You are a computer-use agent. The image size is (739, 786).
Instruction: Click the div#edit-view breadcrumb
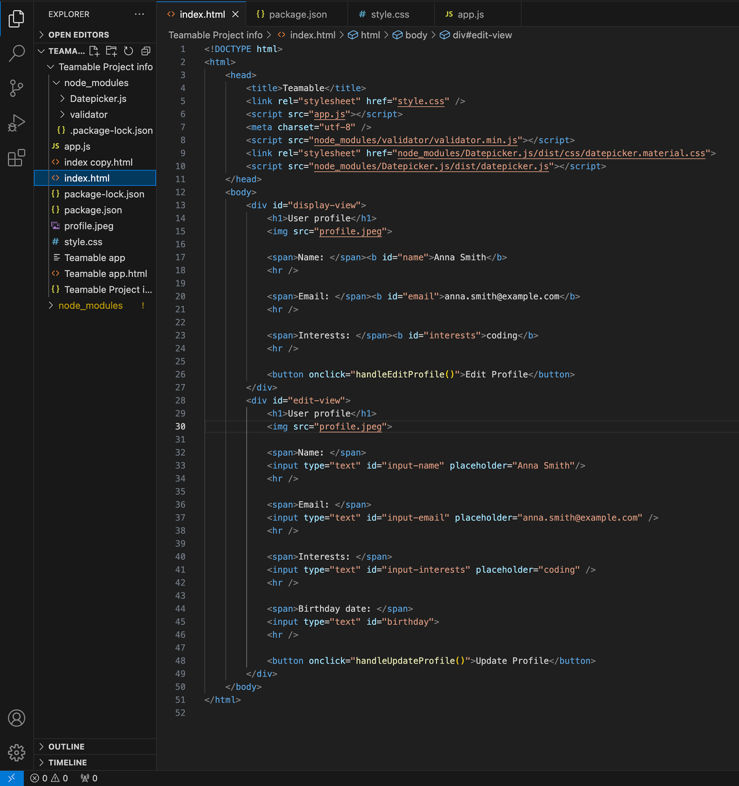(x=476, y=35)
